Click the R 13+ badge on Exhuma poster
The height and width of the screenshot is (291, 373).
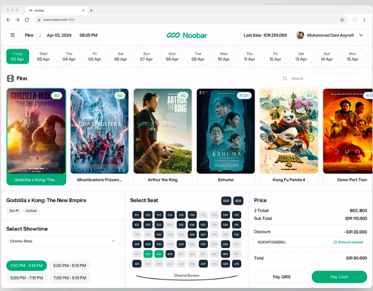244,96
